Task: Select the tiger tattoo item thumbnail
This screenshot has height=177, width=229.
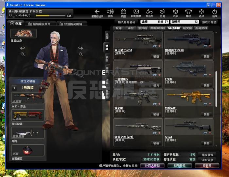Action: click(24, 34)
